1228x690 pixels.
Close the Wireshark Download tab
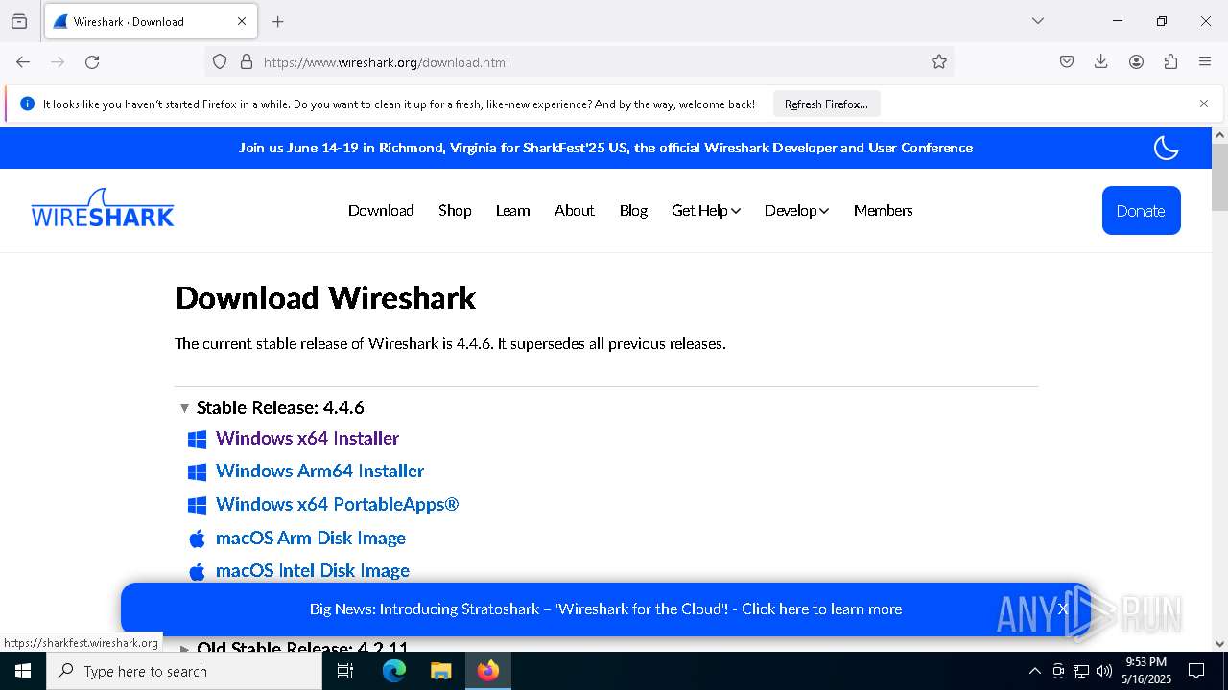[x=242, y=21]
